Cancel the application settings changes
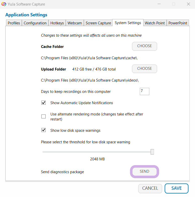 pyautogui.click(x=150, y=188)
